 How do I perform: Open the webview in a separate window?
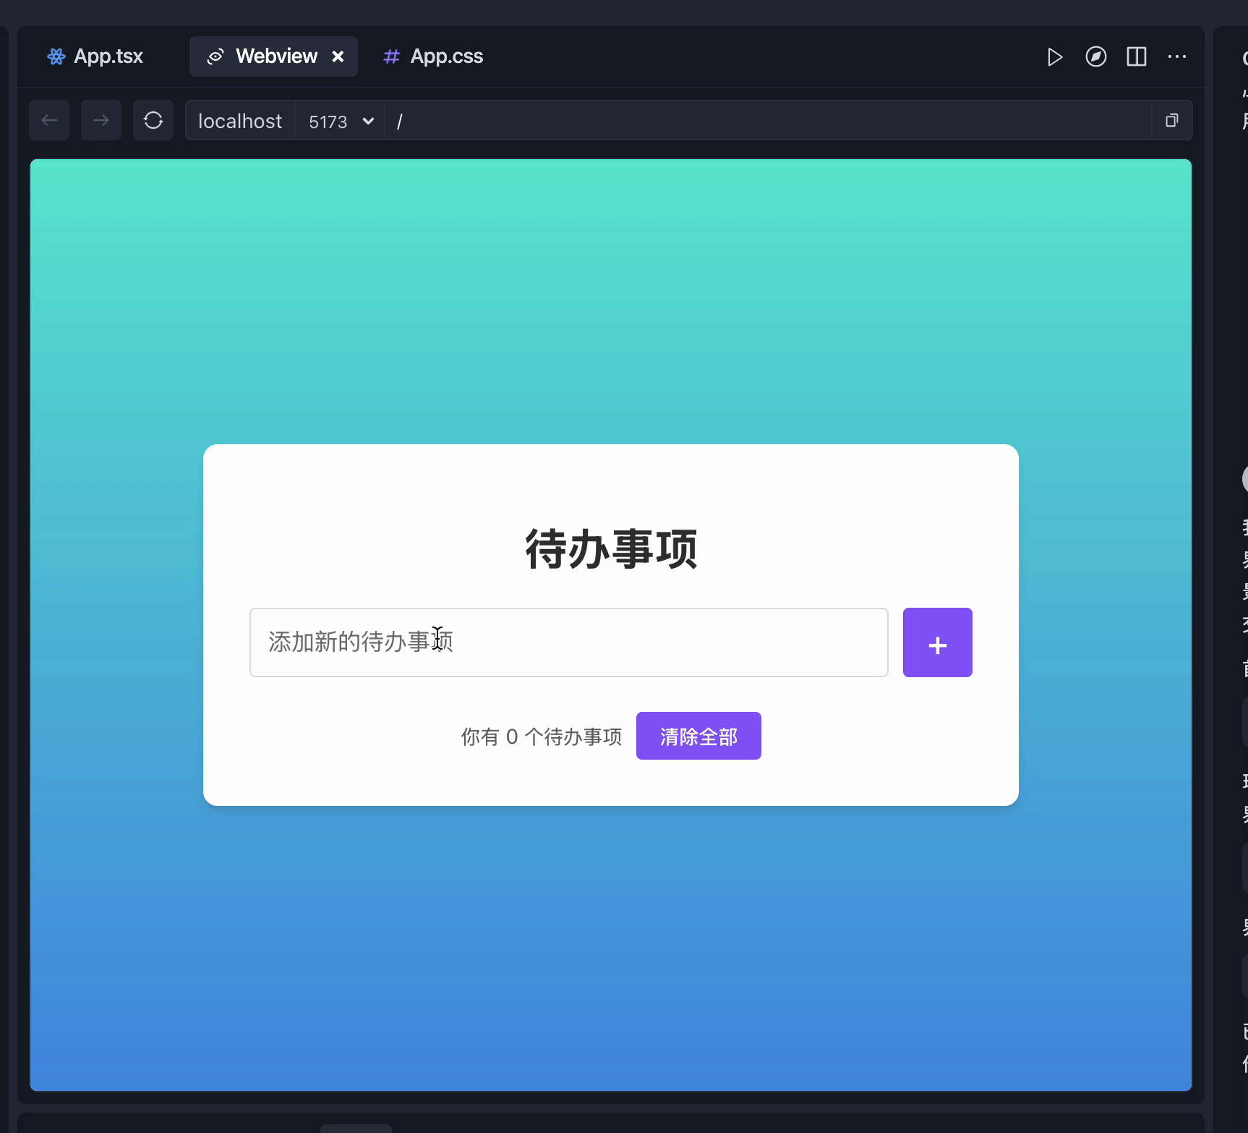click(1172, 120)
